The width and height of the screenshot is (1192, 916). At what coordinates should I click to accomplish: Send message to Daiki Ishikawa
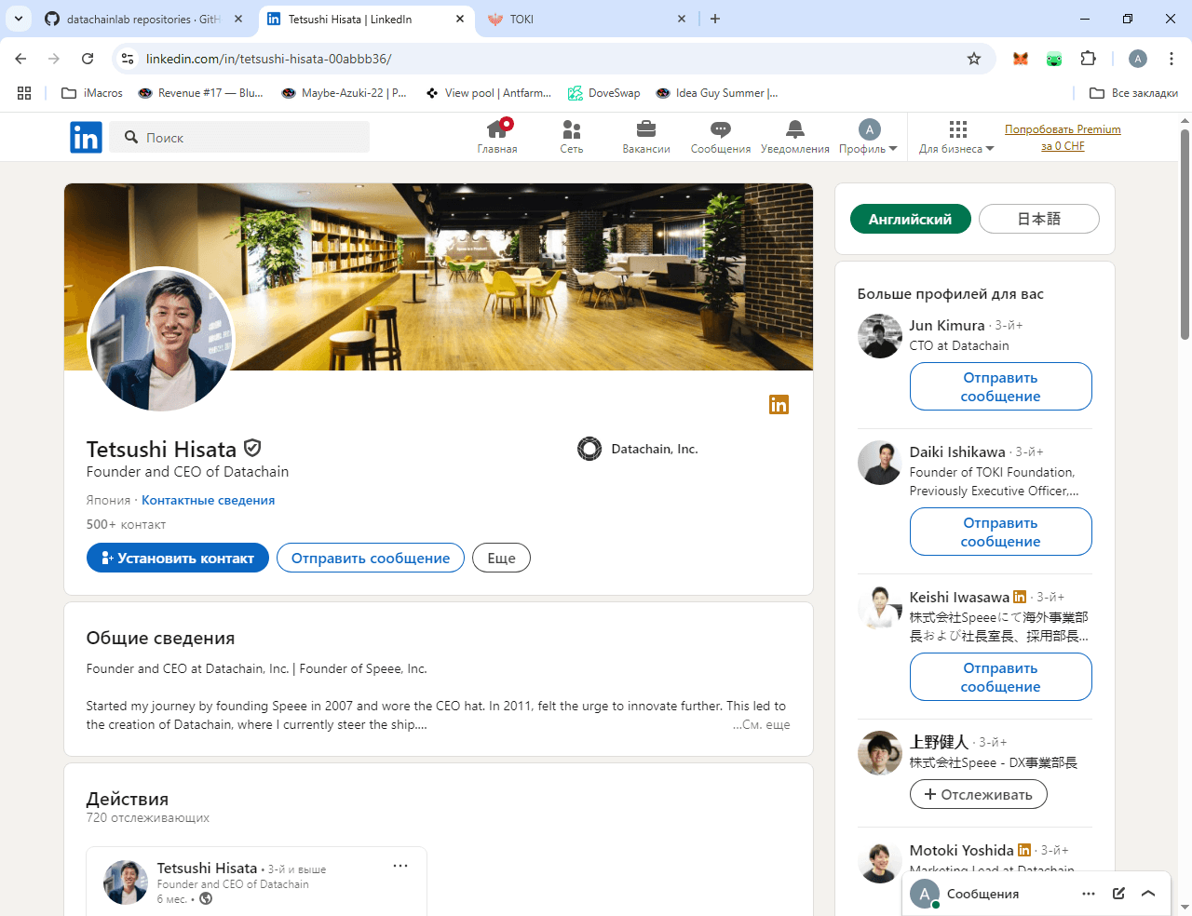pyautogui.click(x=1001, y=532)
